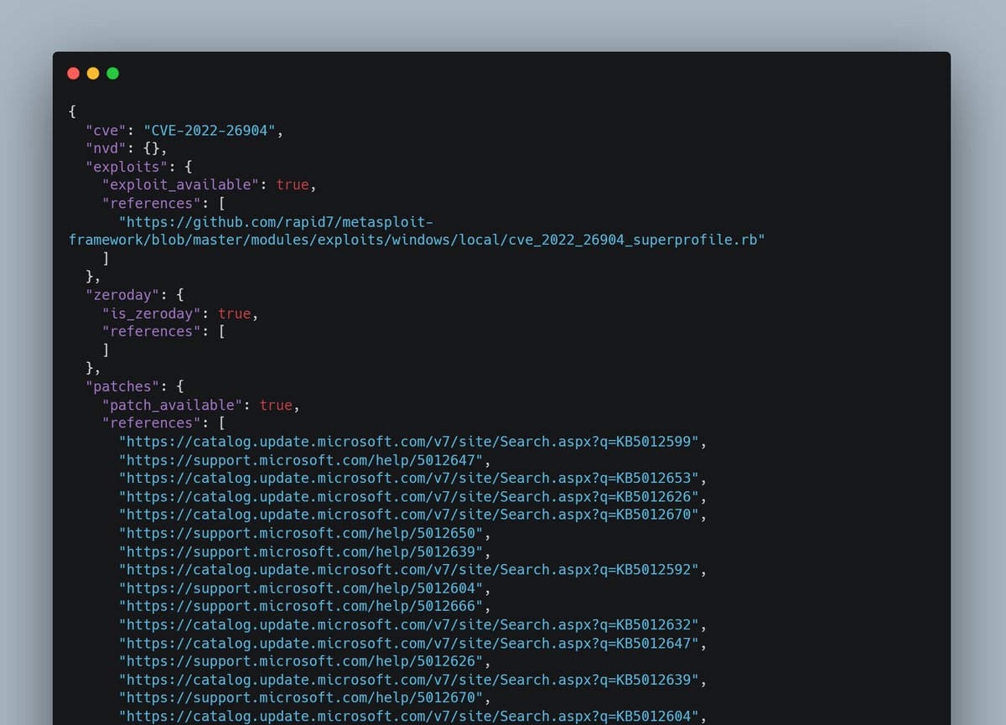Open catalog URL for KB5012670
The height and width of the screenshot is (725, 1006).
click(408, 515)
